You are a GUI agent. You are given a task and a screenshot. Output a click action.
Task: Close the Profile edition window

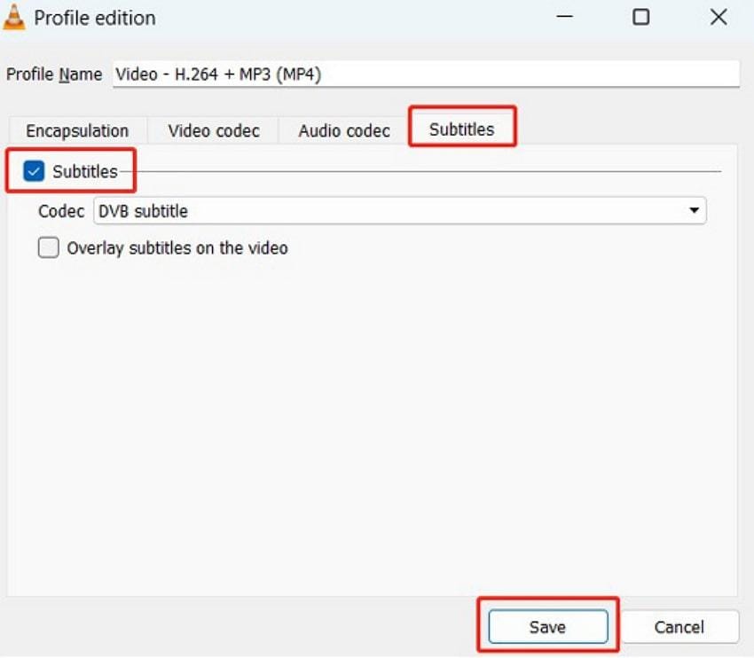717,18
